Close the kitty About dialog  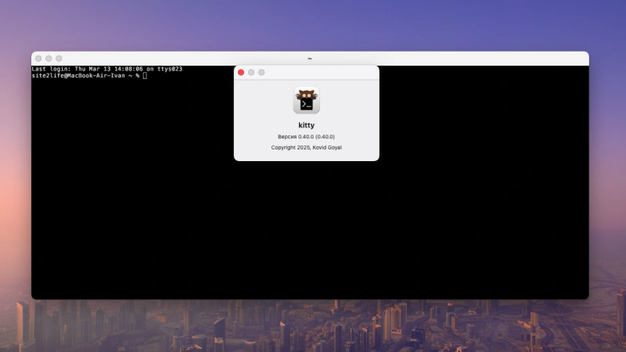pyautogui.click(x=241, y=72)
